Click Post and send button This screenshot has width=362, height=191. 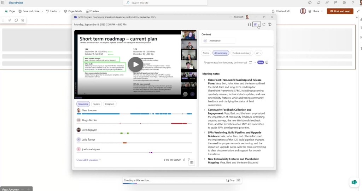pos(340,11)
